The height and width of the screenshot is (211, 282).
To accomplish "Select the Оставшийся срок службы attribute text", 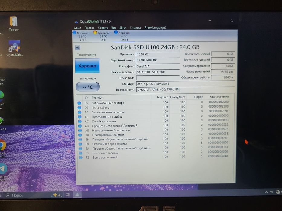I will point(109,144).
